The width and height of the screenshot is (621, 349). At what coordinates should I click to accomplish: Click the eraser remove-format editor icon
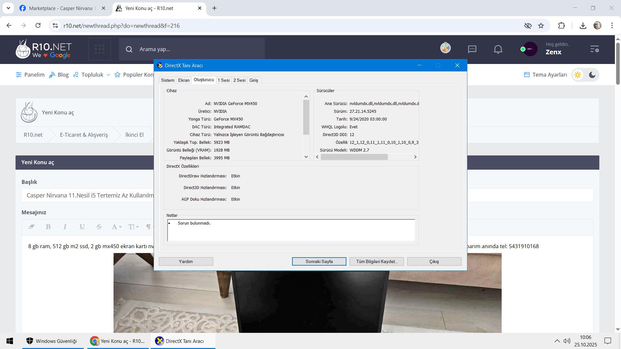pos(31,227)
